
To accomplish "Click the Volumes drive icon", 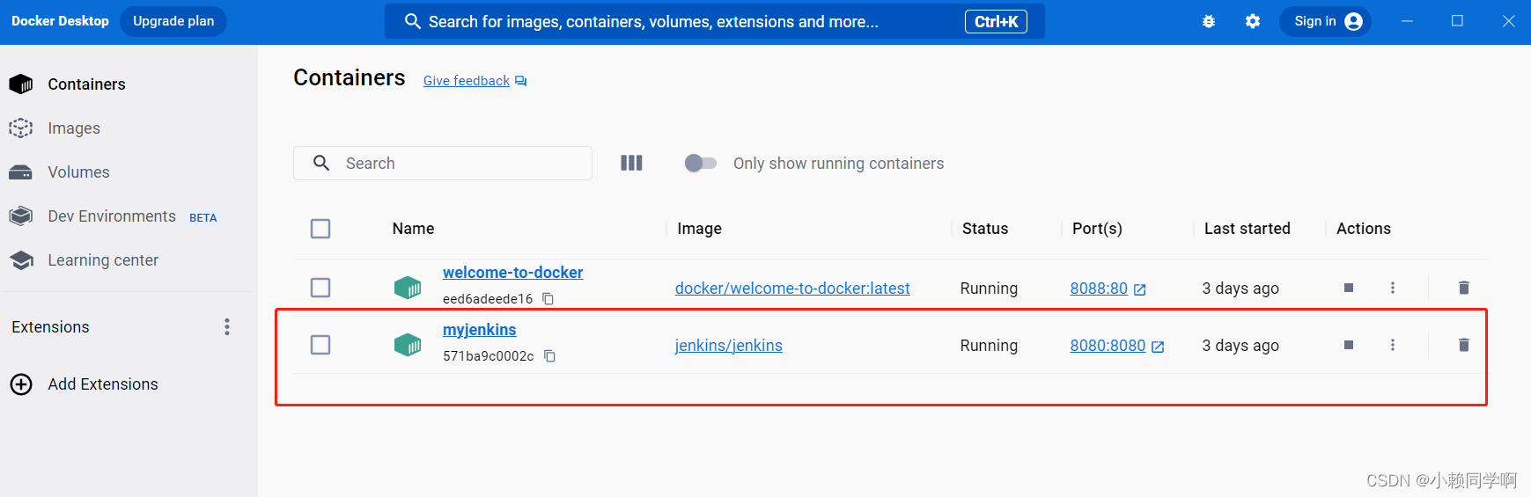I will click(21, 172).
